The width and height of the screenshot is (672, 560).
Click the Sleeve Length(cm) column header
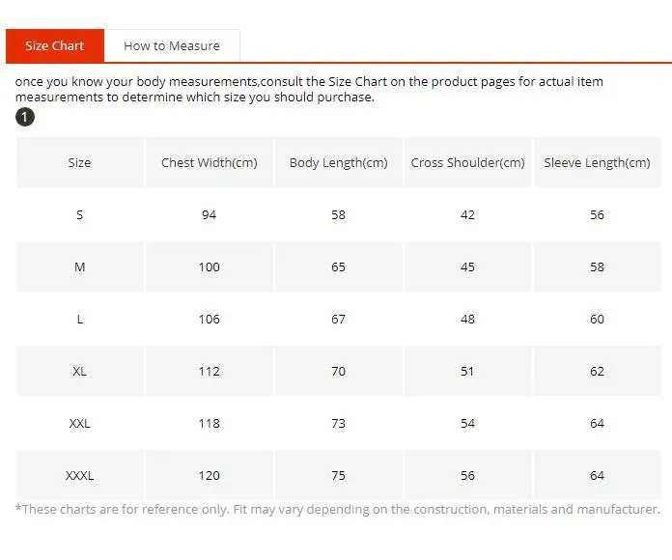[x=597, y=163]
